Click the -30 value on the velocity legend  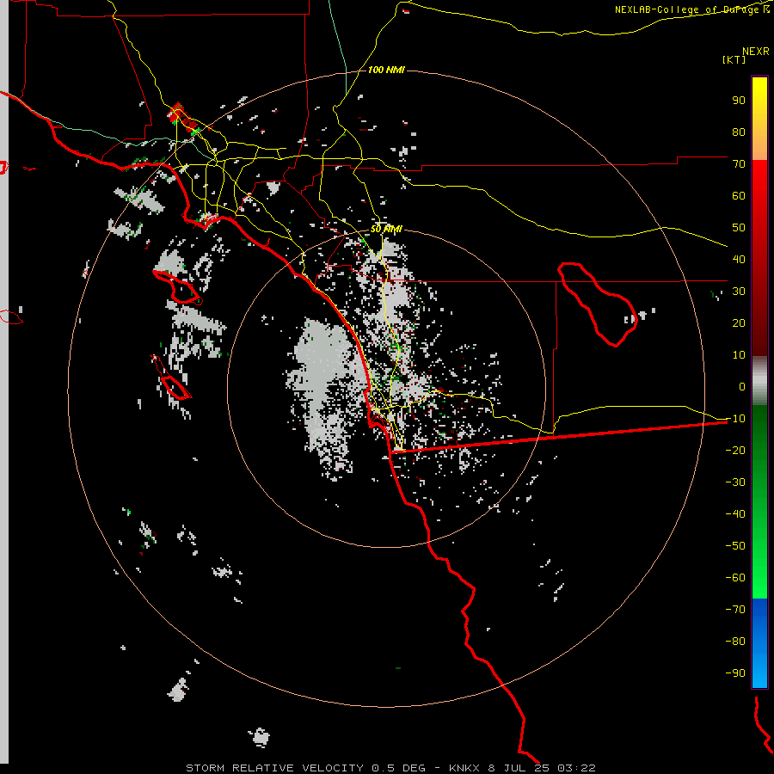735,482
